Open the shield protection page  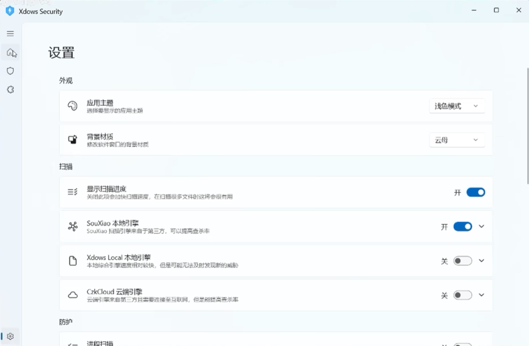click(10, 71)
